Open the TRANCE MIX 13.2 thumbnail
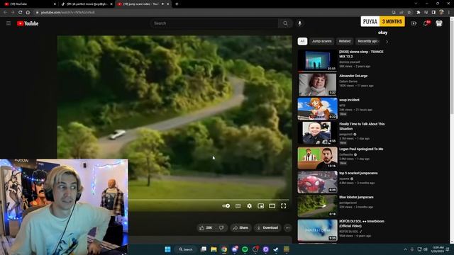454x255 pixels. coord(317,60)
